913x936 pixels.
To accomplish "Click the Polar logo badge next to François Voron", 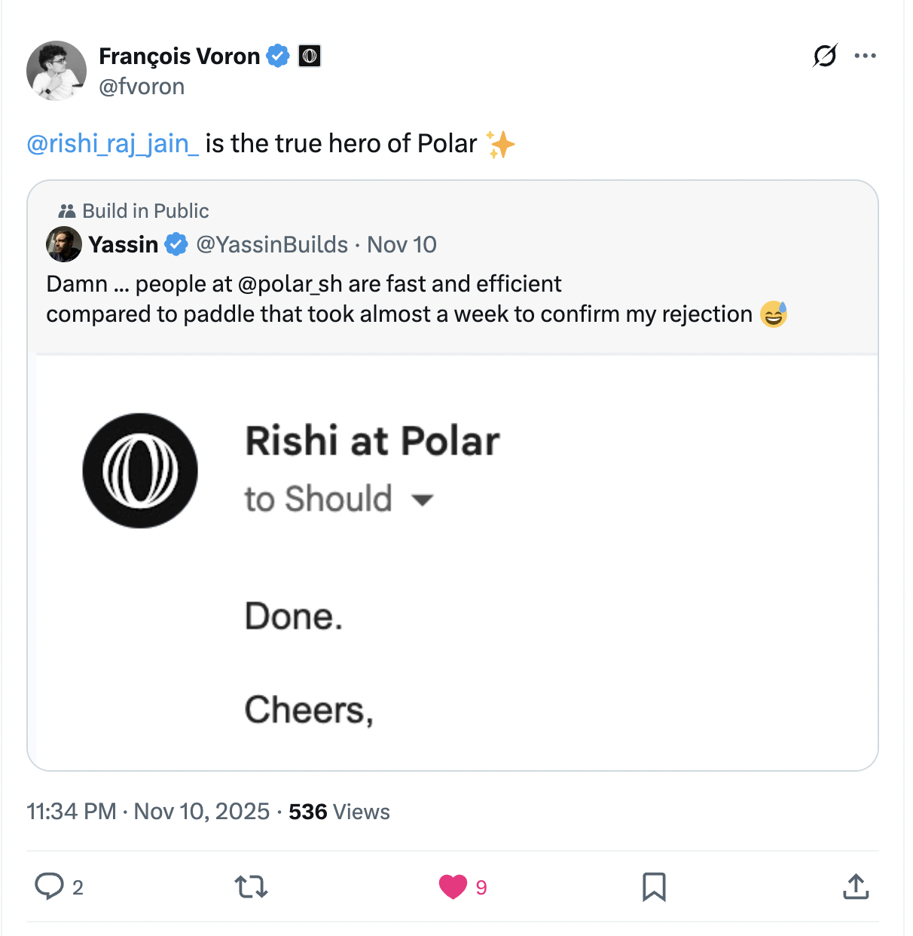I will click(311, 55).
